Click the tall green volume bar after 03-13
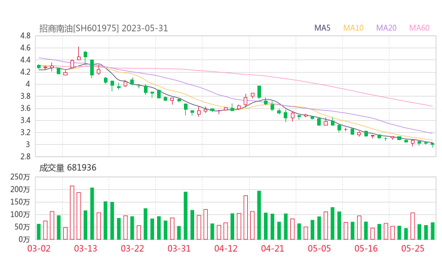Viewport: 442px width, 262px height. (x=92, y=214)
